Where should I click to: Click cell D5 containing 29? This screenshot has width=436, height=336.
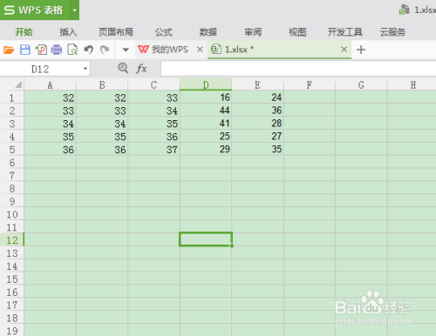pyautogui.click(x=206, y=150)
